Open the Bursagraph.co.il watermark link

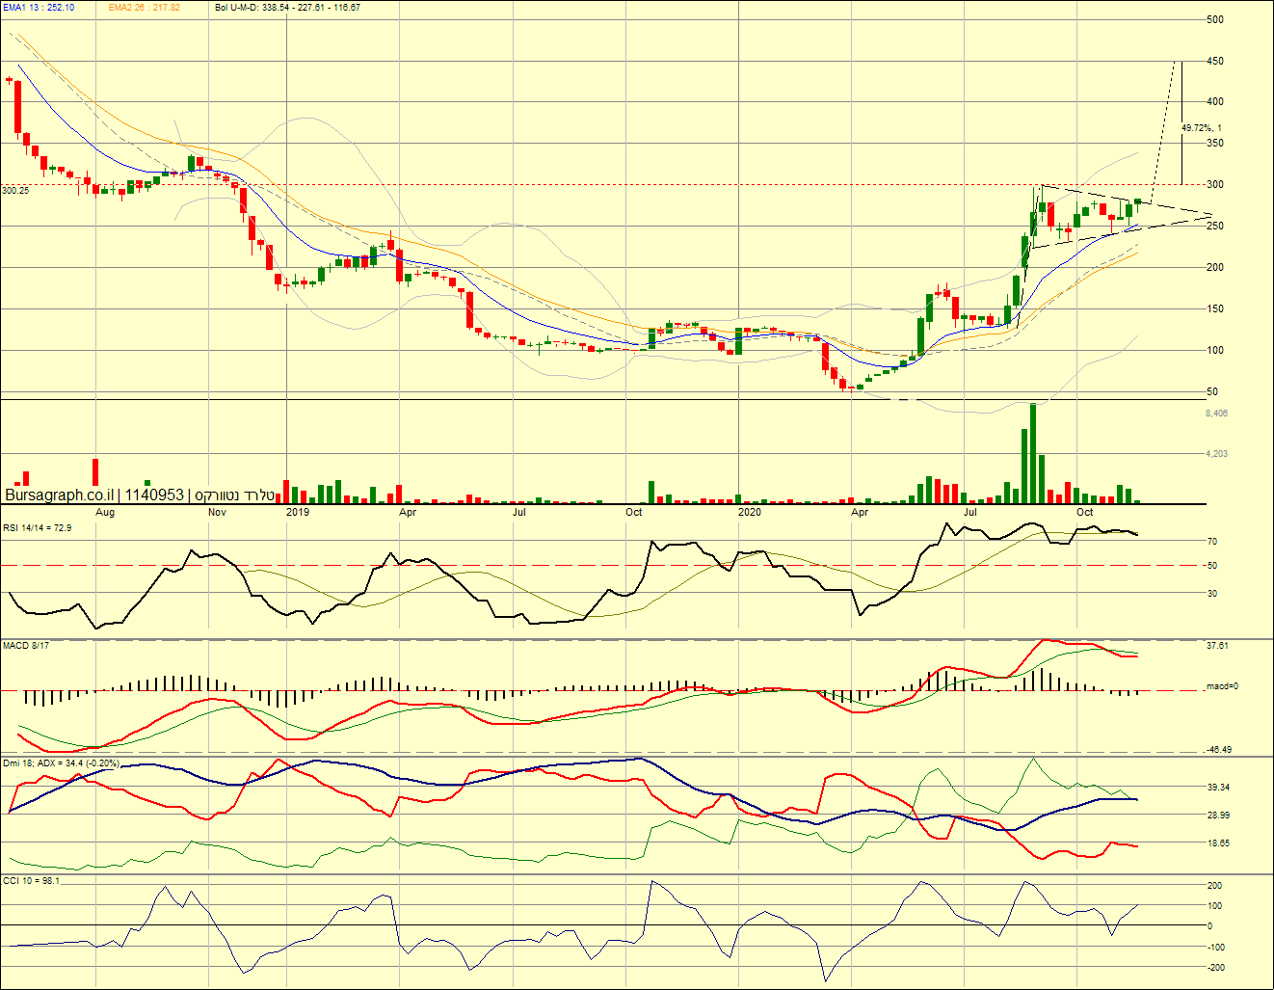(59, 495)
